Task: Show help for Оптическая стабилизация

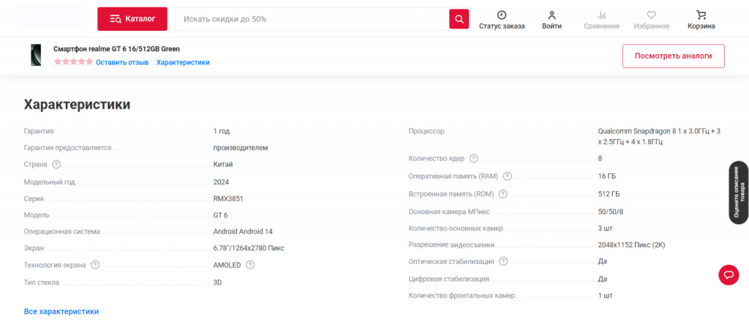Action: (503, 261)
